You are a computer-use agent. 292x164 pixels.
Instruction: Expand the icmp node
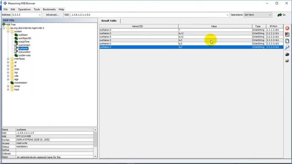(8, 69)
